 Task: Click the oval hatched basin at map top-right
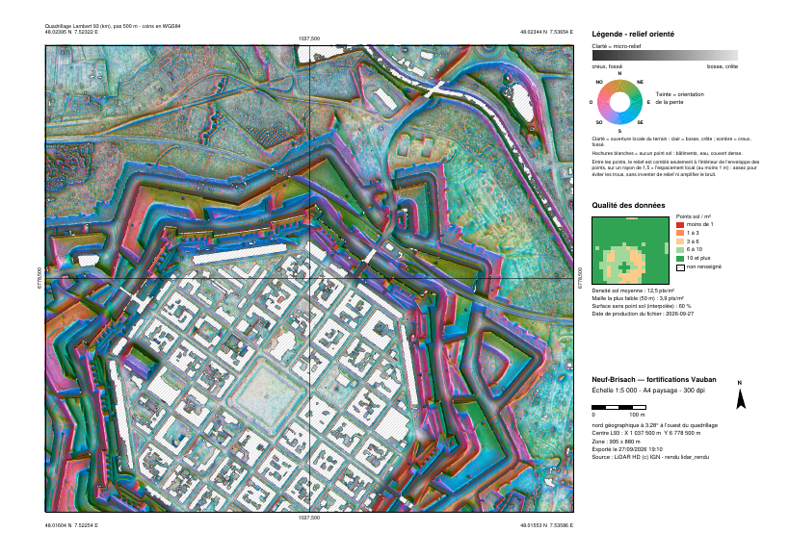click(521, 102)
